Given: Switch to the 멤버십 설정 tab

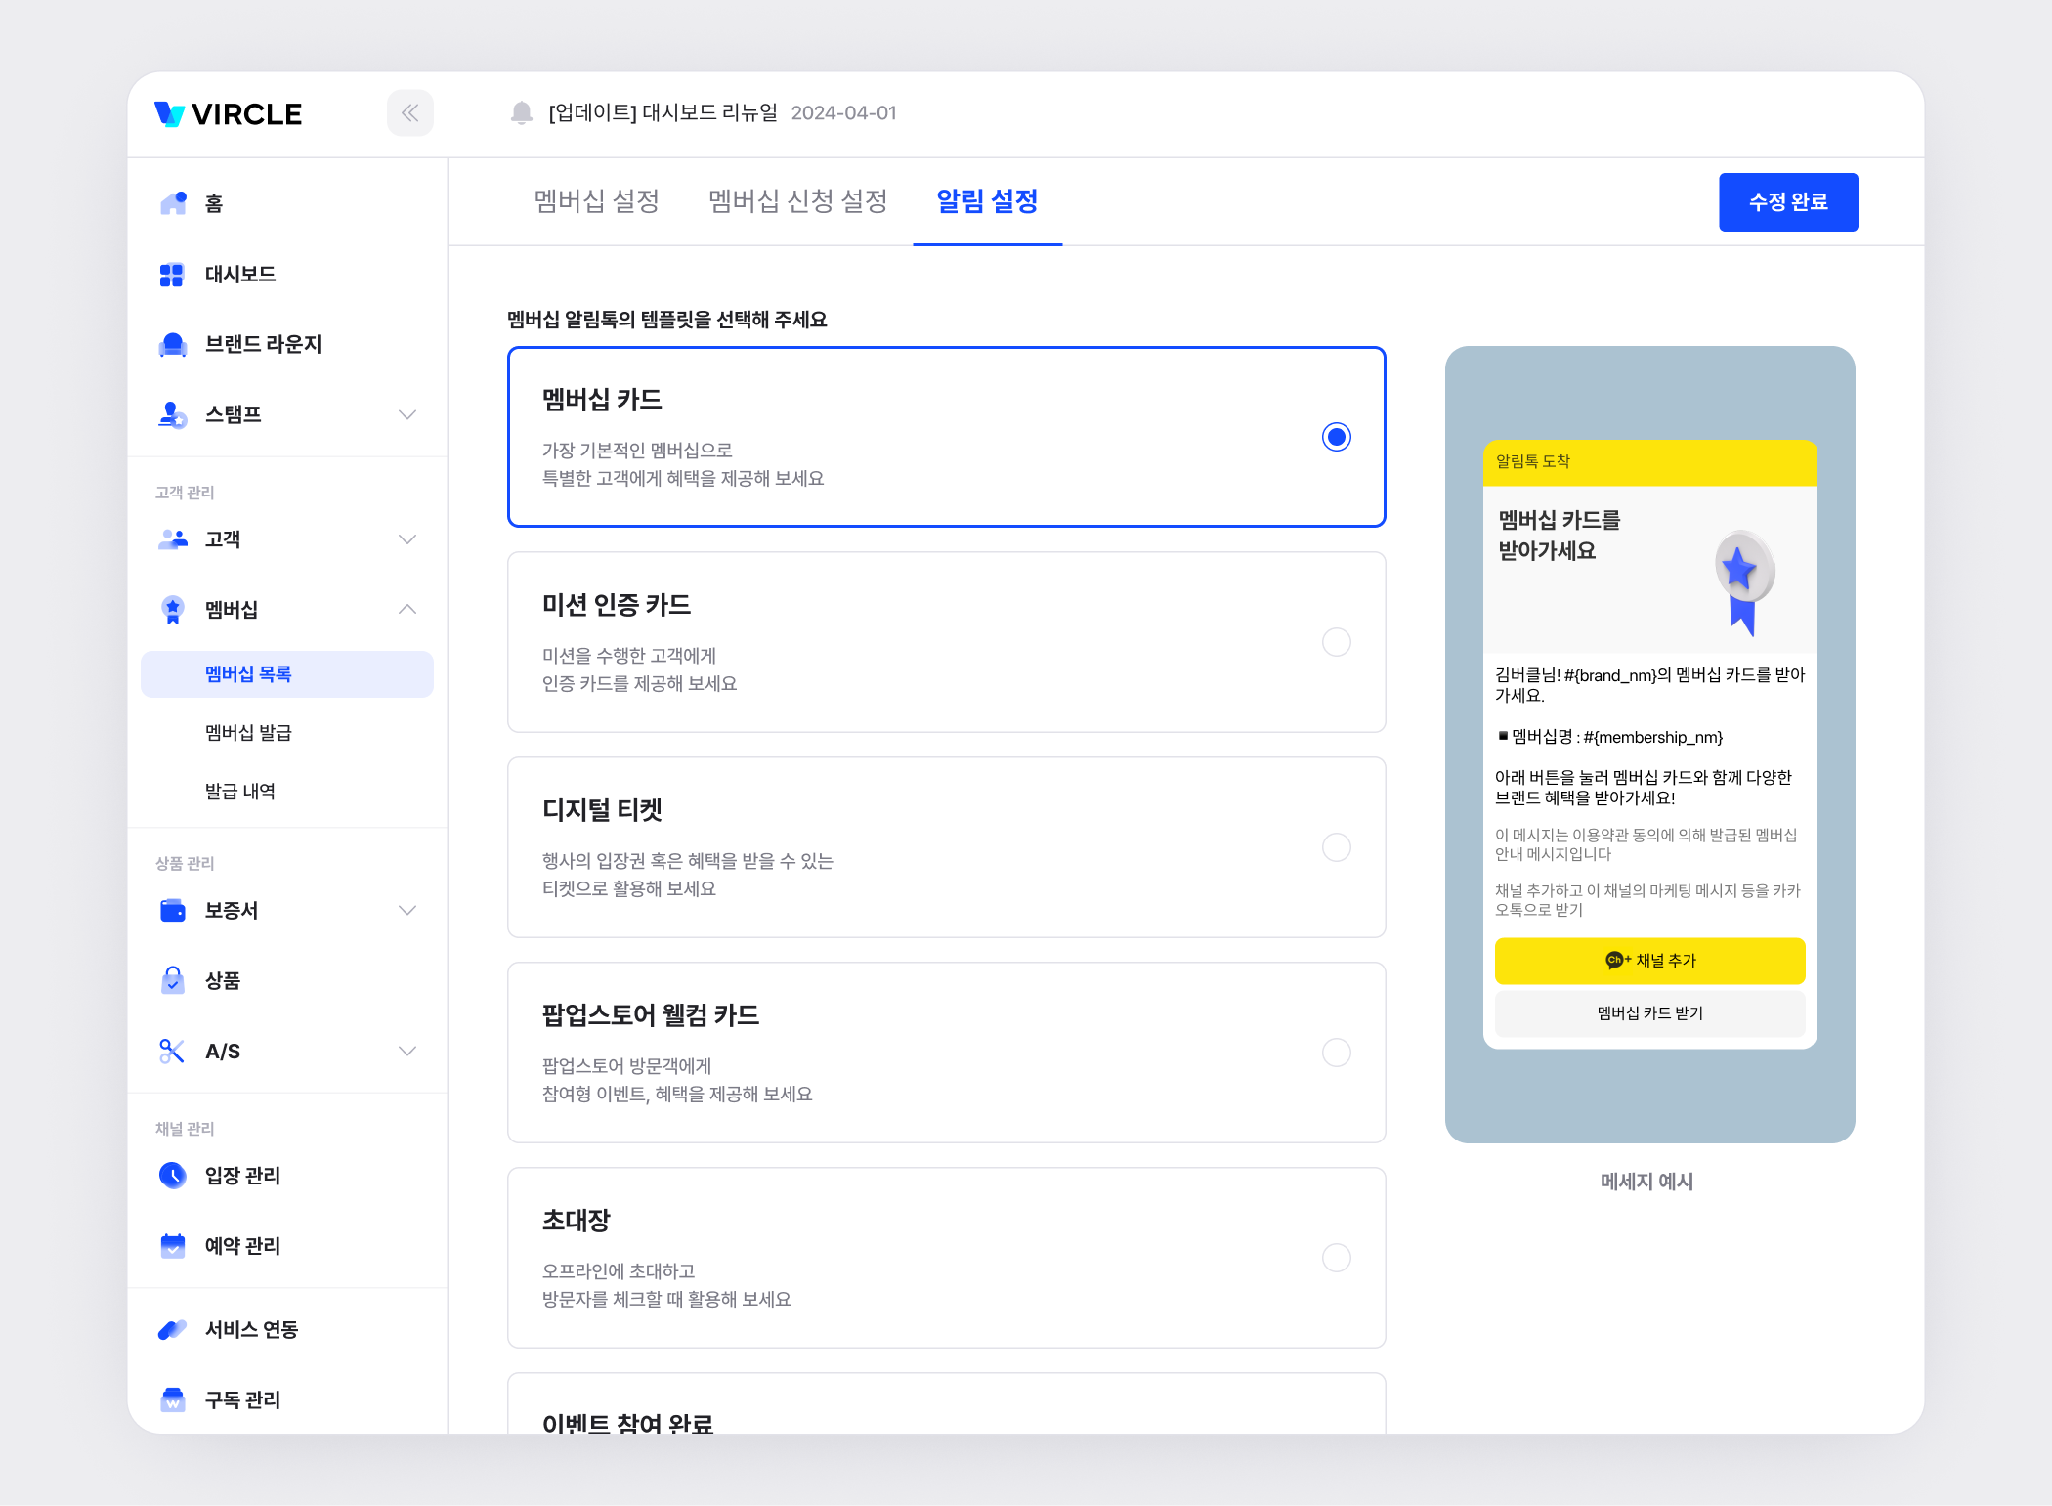Looking at the screenshot, I should 596,201.
